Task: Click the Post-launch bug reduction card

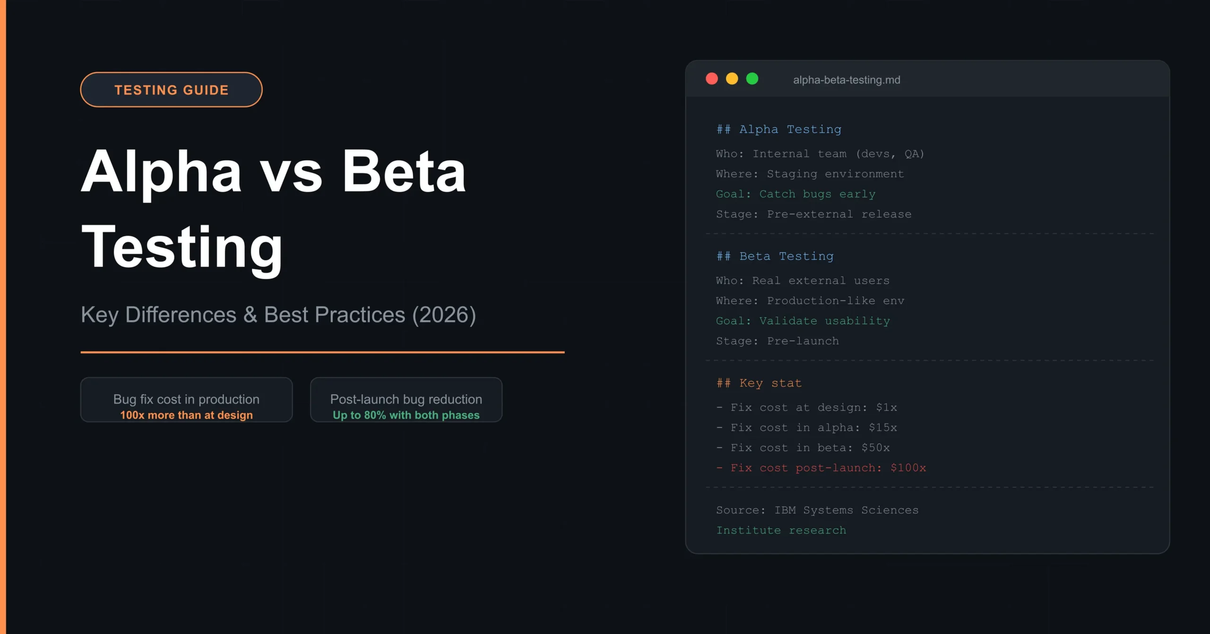Action: click(406, 399)
